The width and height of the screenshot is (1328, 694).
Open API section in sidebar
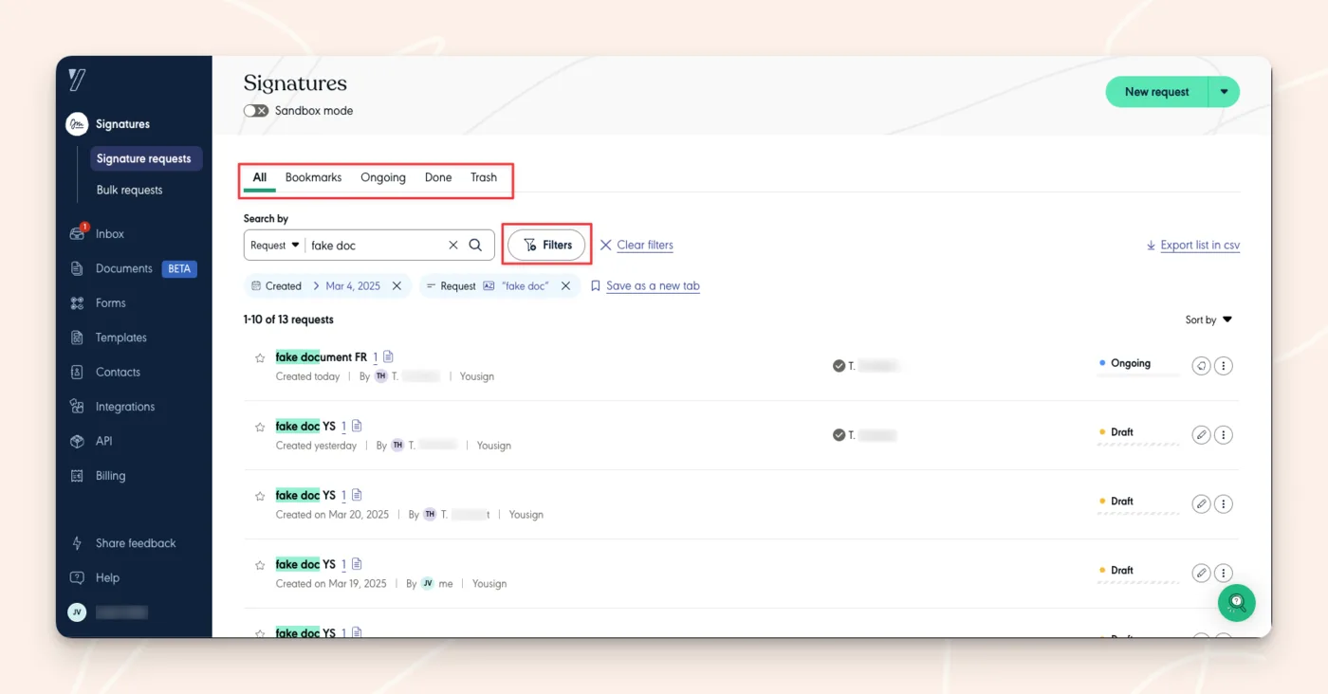(x=103, y=441)
